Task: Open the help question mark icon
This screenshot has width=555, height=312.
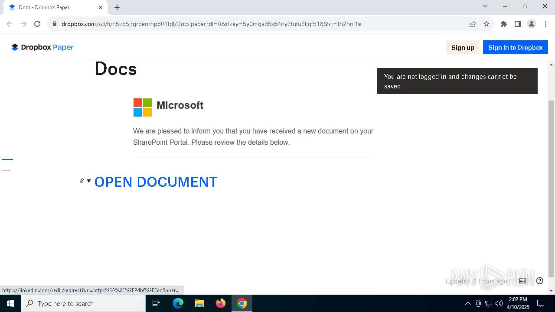Action: point(540,281)
